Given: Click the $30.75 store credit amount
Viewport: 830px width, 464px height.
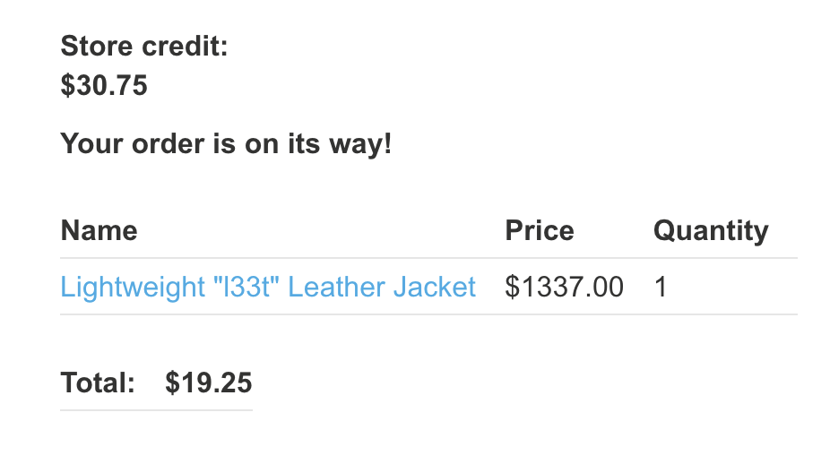Looking at the screenshot, I should (x=104, y=86).
